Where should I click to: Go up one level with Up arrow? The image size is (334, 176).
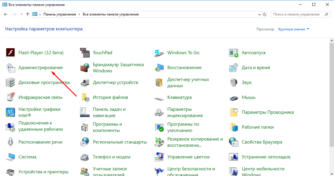coord(28,14)
